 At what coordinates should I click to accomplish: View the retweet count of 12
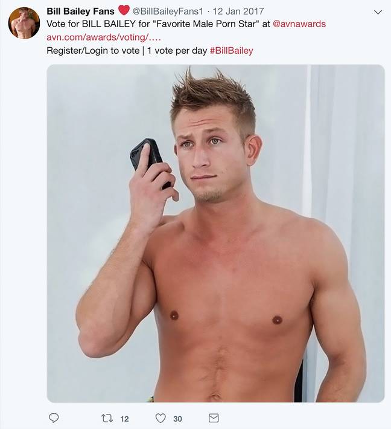(x=124, y=419)
